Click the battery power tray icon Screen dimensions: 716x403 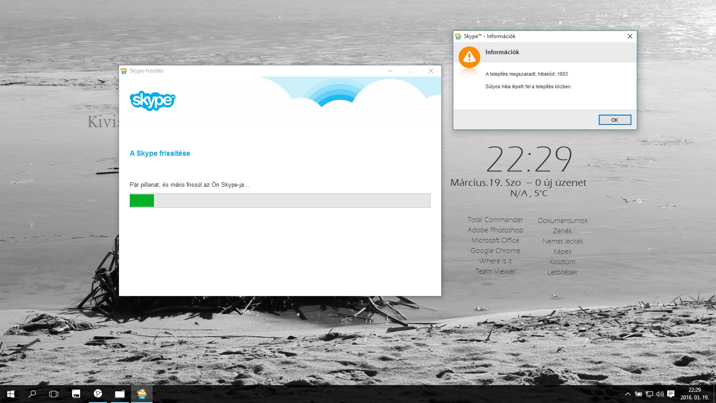tap(639, 394)
